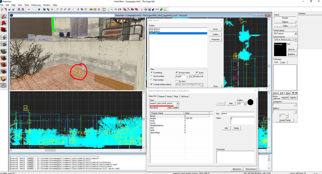Click the CM collision models icon
Screen dimensions: 322x174
tap(157, 9)
